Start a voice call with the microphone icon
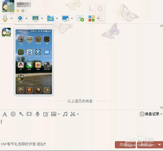Image resolution: width=163 pixels, height=151 pixels. coord(5,18)
